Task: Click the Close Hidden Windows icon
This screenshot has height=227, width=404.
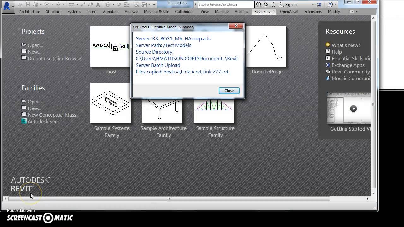Action: 136,4
